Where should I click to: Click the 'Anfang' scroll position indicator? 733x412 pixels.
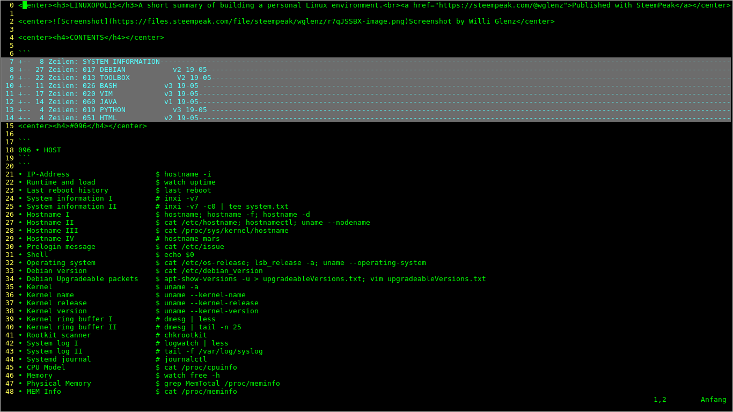714,400
